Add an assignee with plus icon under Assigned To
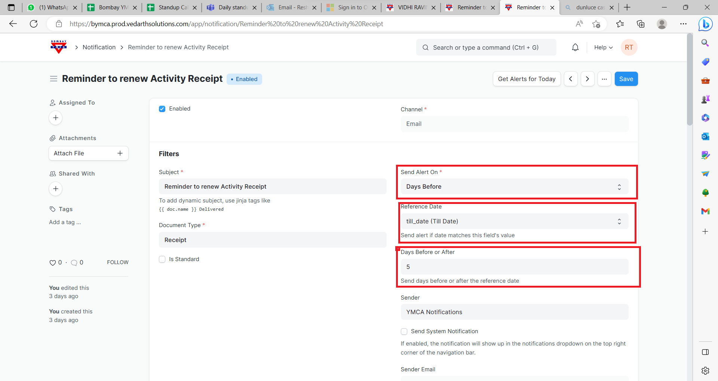The width and height of the screenshot is (718, 381). click(56, 118)
